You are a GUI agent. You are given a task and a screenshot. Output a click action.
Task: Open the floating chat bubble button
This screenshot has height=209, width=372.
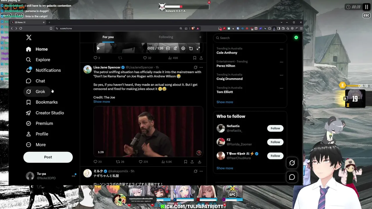pyautogui.click(x=292, y=177)
